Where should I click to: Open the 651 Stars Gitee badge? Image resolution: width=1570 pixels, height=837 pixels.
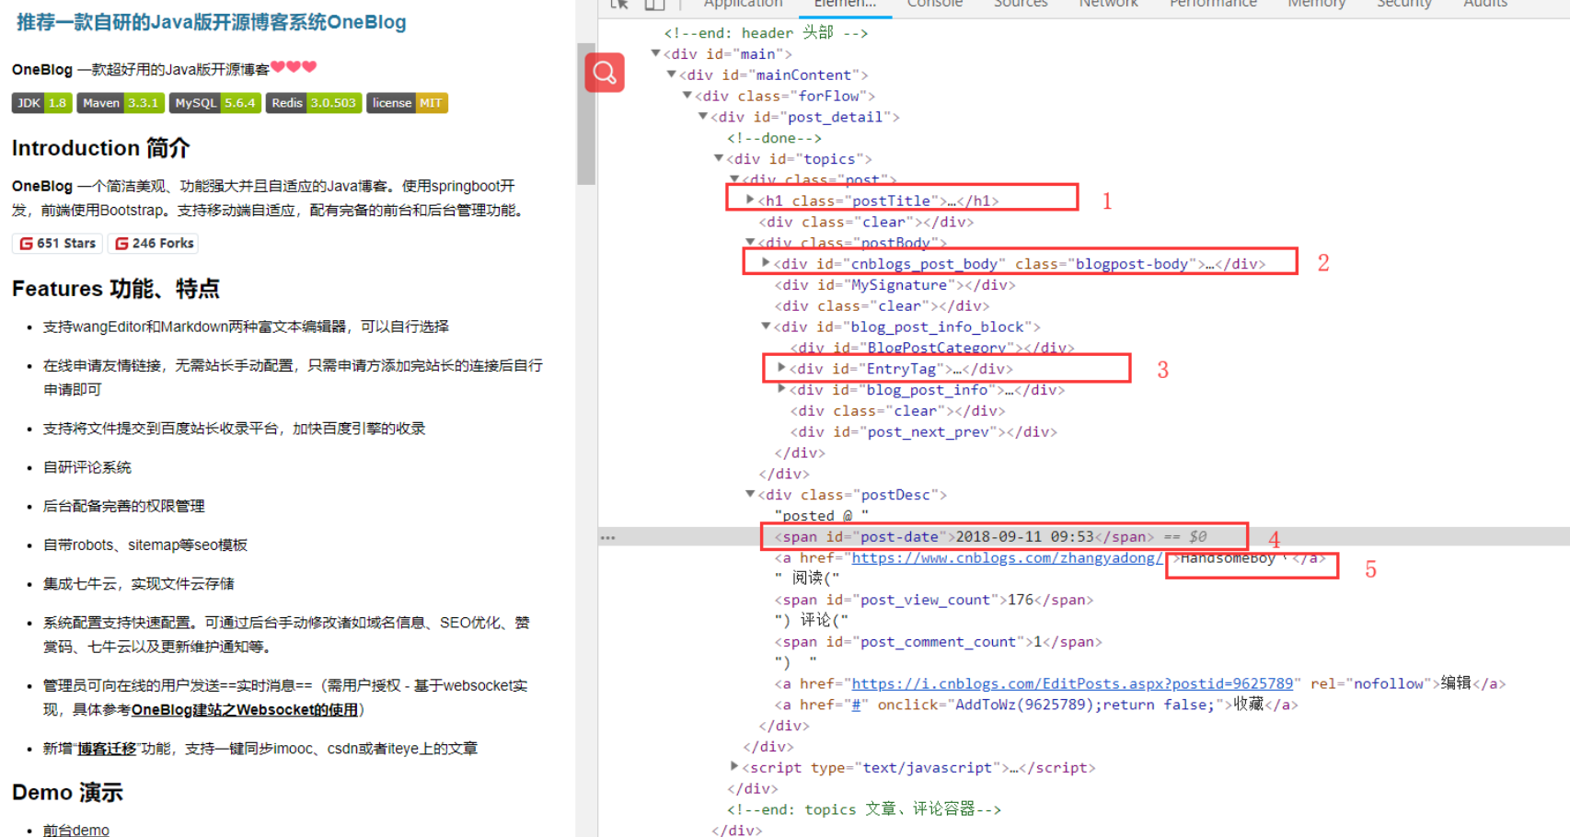pos(57,244)
